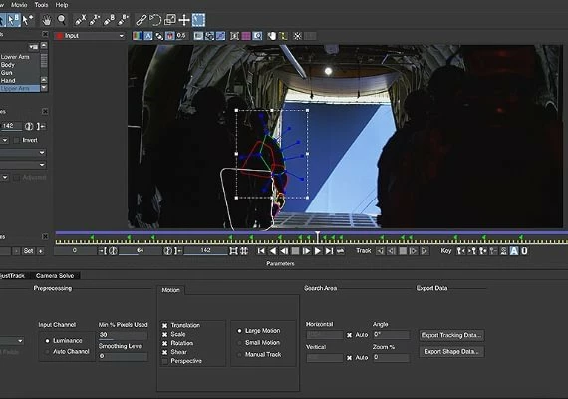Select the Manual Track radio button
The image size is (568, 399).
239,355
